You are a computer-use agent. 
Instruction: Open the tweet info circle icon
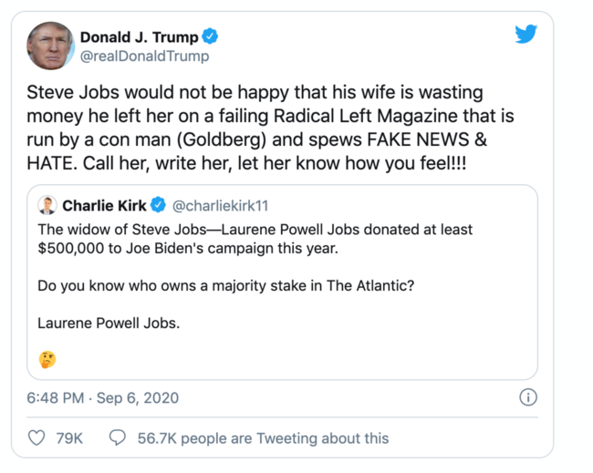(x=527, y=397)
